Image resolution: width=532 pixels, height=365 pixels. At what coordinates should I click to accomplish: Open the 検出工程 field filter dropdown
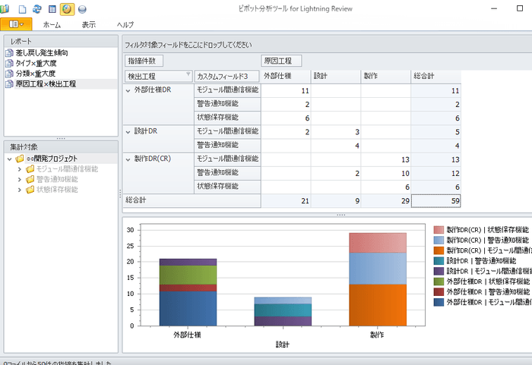click(x=187, y=75)
